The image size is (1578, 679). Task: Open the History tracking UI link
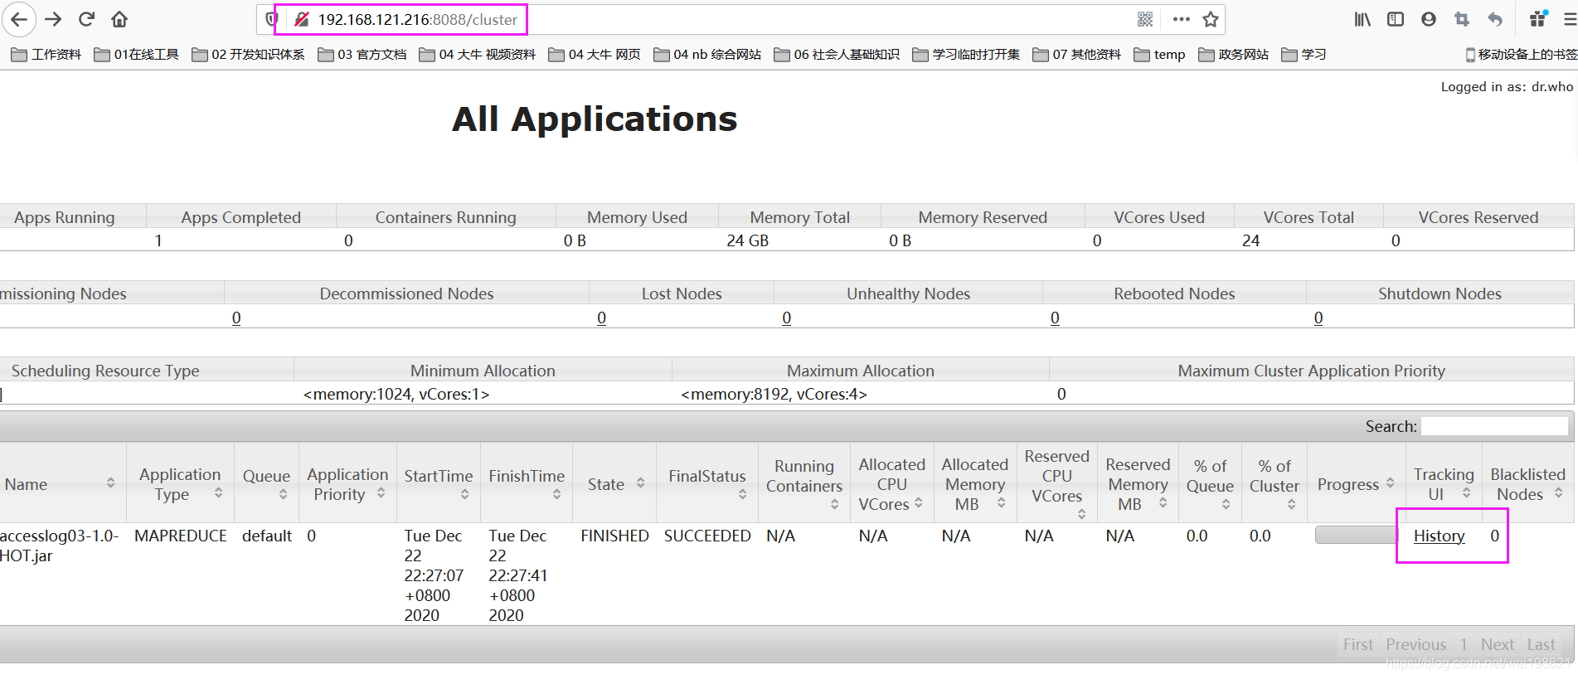pos(1439,536)
